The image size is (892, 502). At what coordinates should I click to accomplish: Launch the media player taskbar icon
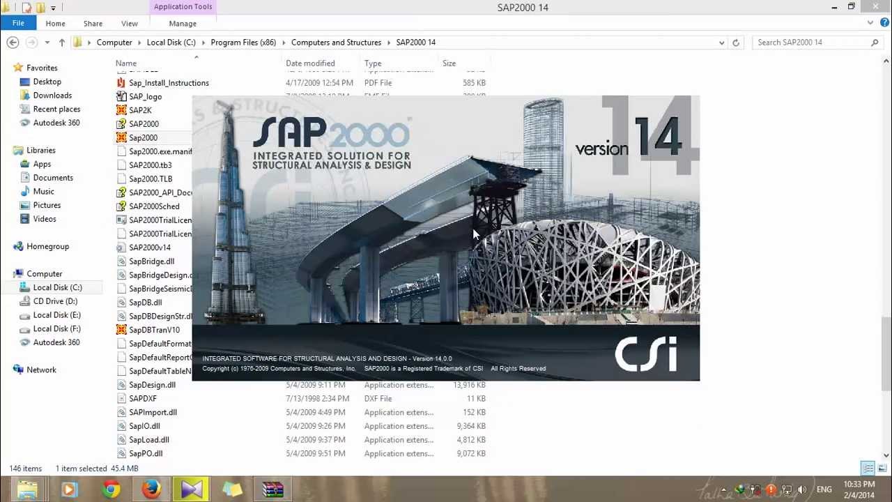[x=68, y=489]
